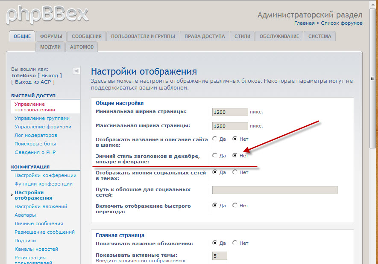Select 'Нет' for social network buttons
The height and width of the screenshot is (264, 378).
[x=235, y=172]
